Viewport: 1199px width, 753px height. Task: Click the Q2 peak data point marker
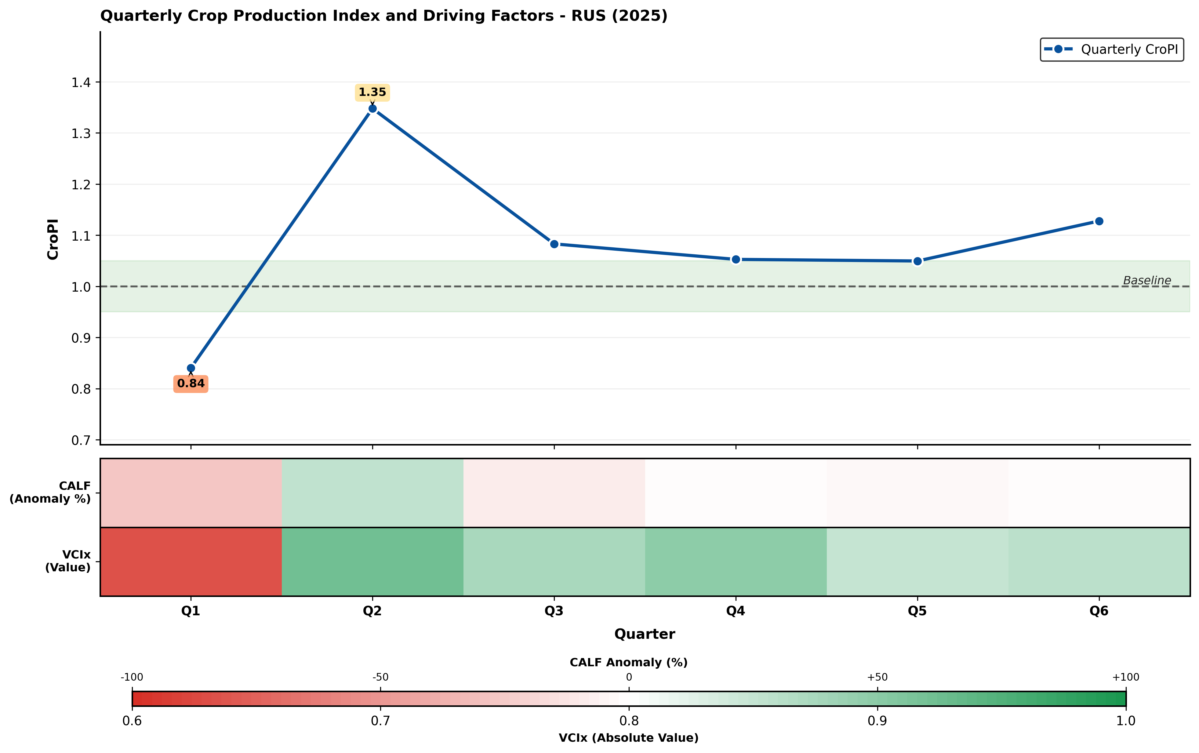(x=372, y=109)
